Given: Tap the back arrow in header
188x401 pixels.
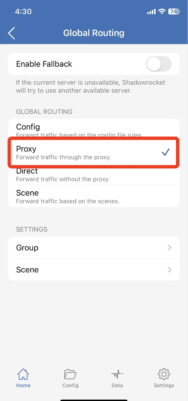Looking at the screenshot, I should point(11,33).
